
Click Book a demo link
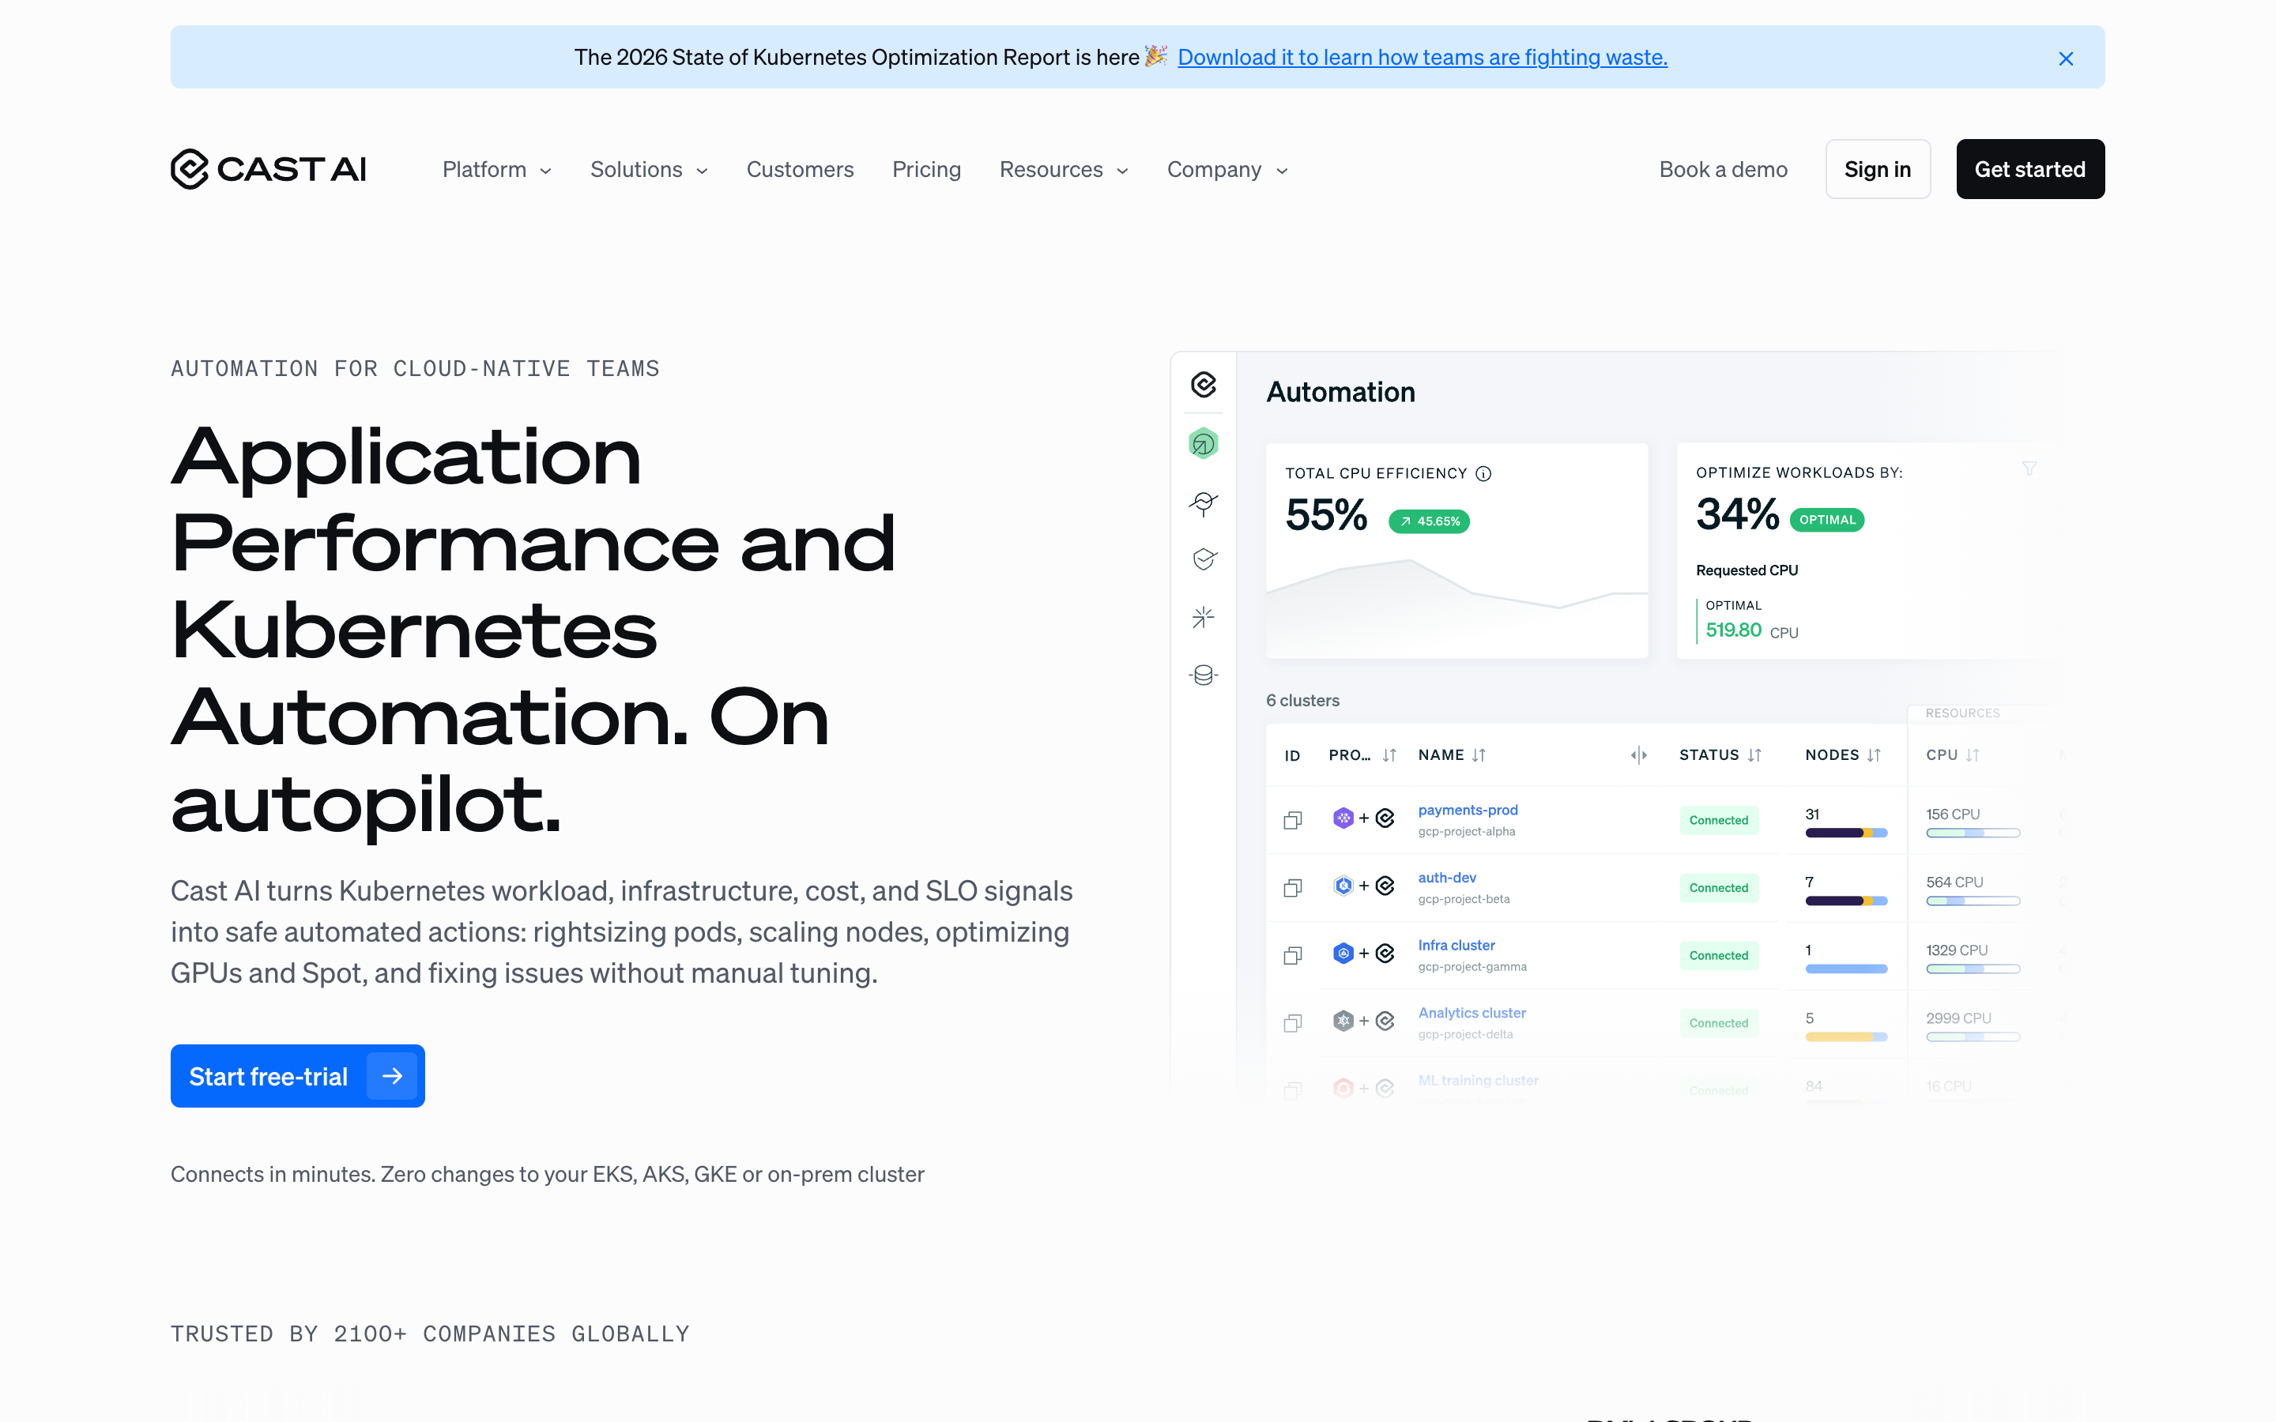click(x=1723, y=169)
